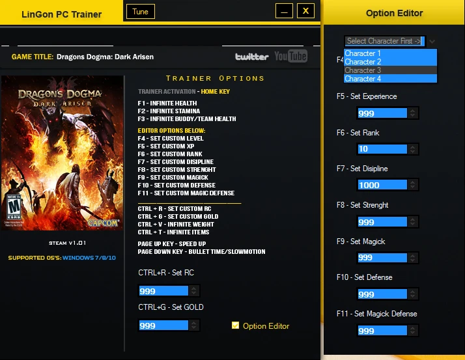Click the F2 - Infinite Stamina line
465x360 pixels.
click(169, 111)
